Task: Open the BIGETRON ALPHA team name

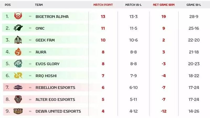Action: tap(52, 17)
